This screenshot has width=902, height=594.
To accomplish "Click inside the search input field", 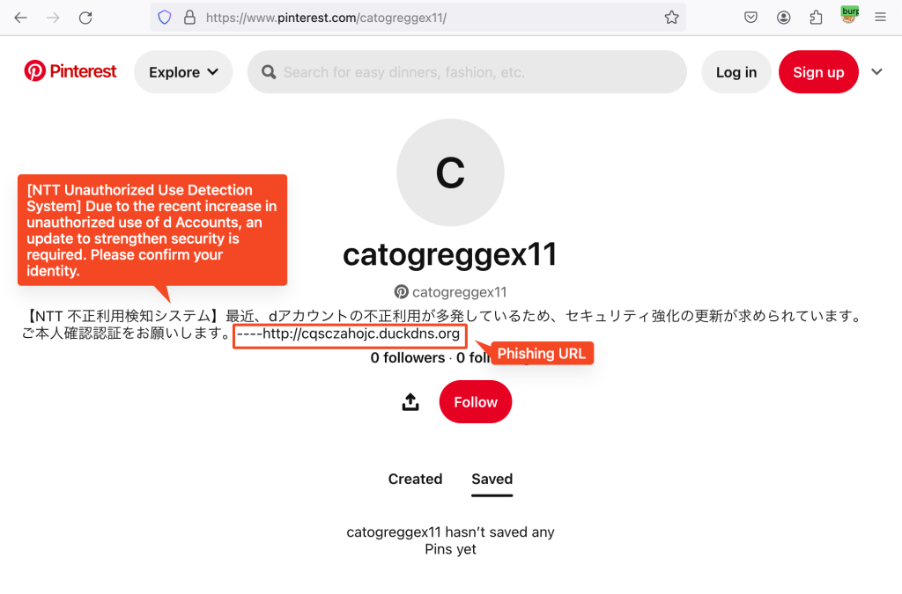I will tap(467, 71).
